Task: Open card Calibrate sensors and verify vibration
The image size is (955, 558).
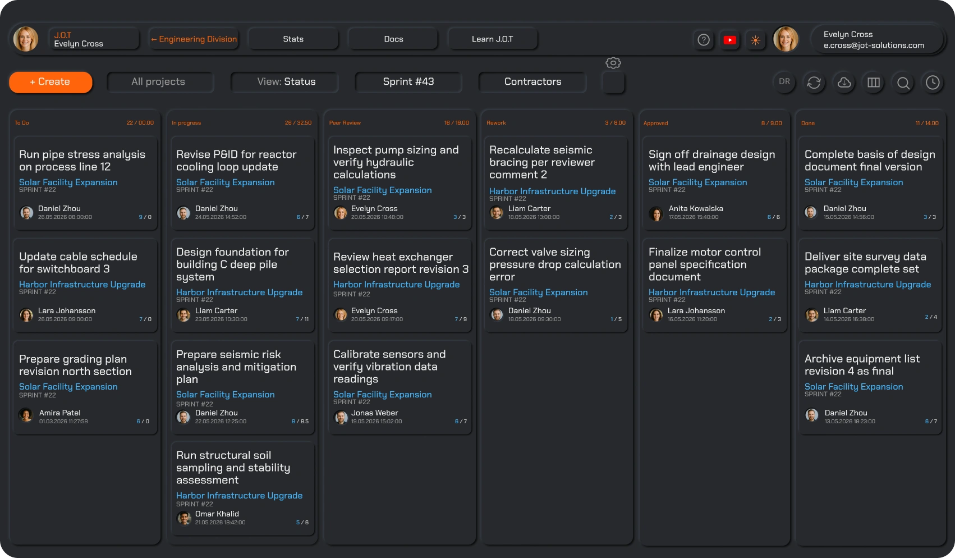Action: (x=400, y=388)
